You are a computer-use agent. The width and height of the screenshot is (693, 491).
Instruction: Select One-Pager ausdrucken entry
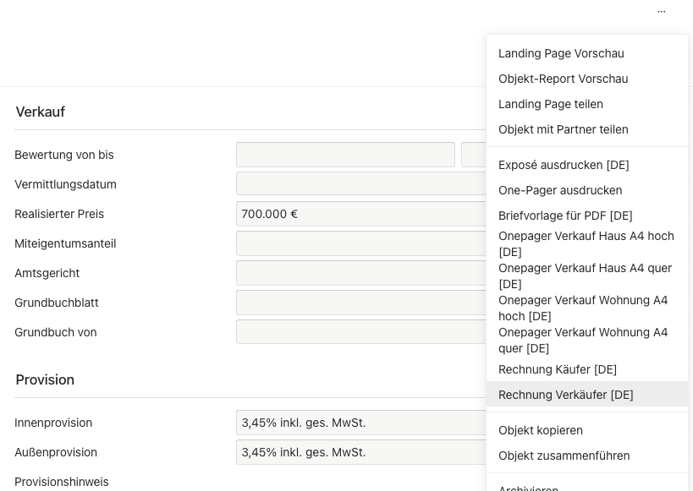pos(559,190)
